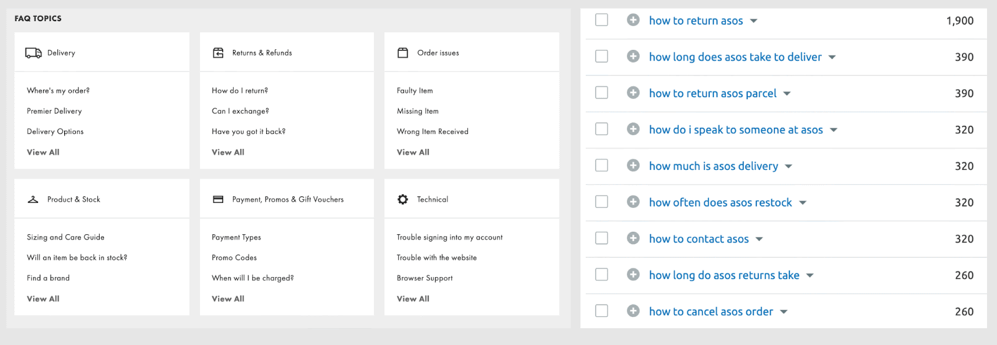Click plus icon beside 'how to return asos'
997x345 pixels.
click(633, 20)
